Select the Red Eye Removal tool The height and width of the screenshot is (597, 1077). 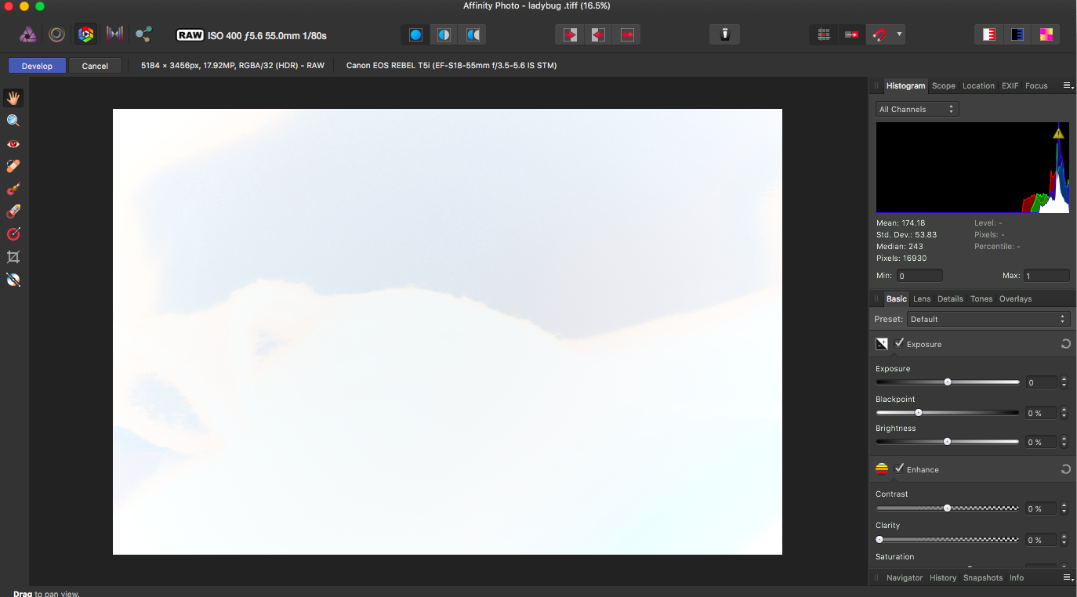click(x=13, y=143)
